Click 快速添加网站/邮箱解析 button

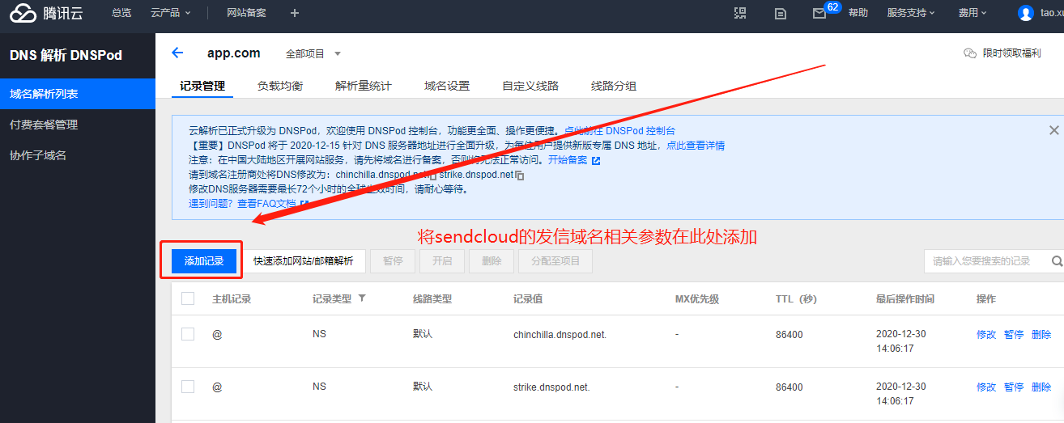point(304,261)
